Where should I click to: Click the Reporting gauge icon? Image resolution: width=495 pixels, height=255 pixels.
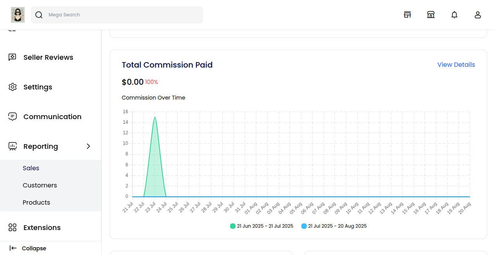coord(13,146)
